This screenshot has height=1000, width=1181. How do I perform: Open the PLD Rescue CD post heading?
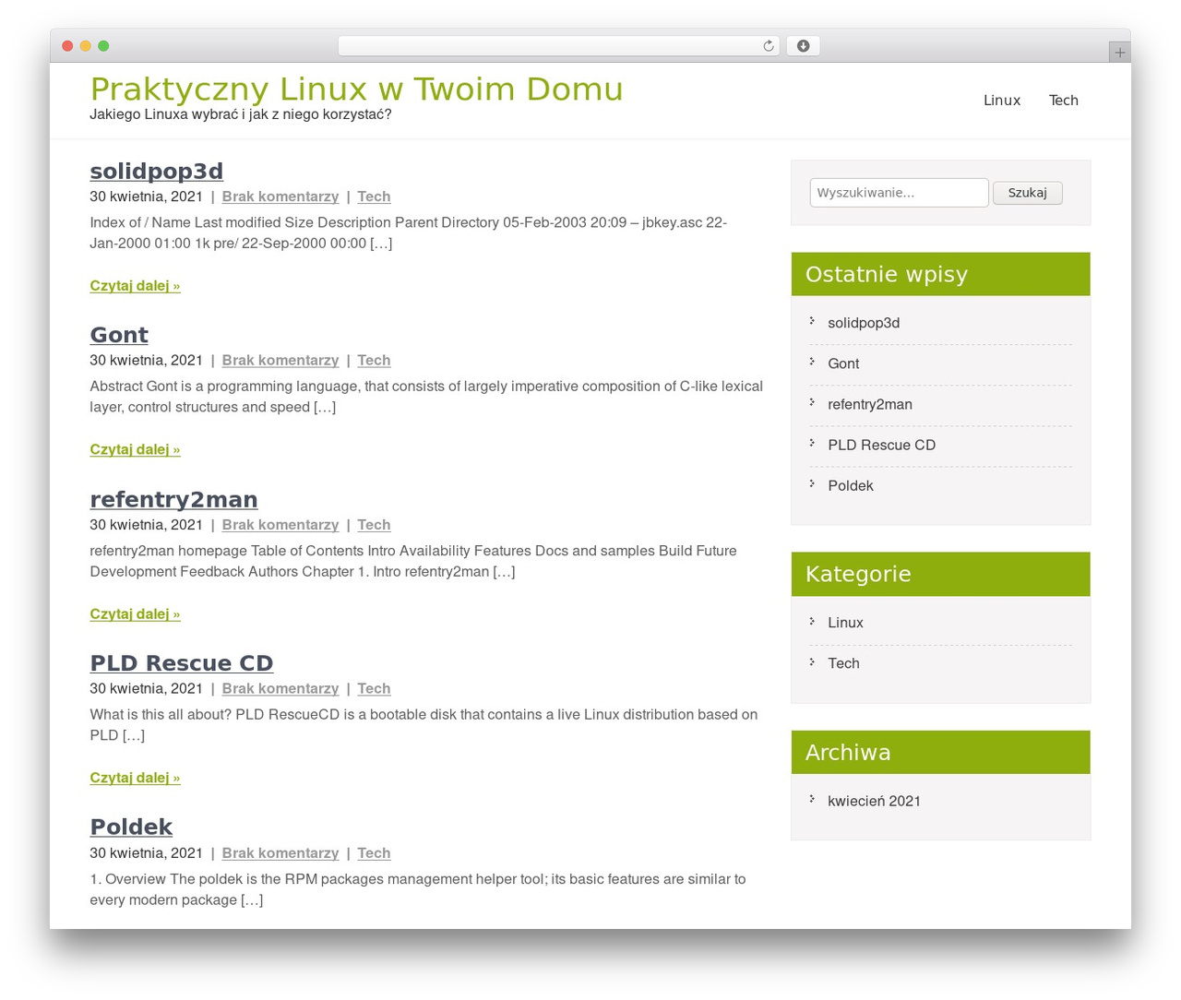tap(182, 663)
